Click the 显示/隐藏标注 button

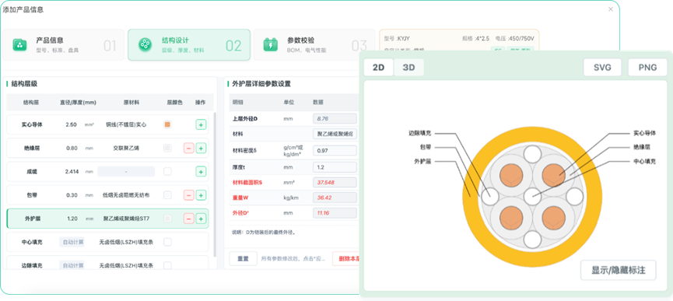tap(618, 271)
